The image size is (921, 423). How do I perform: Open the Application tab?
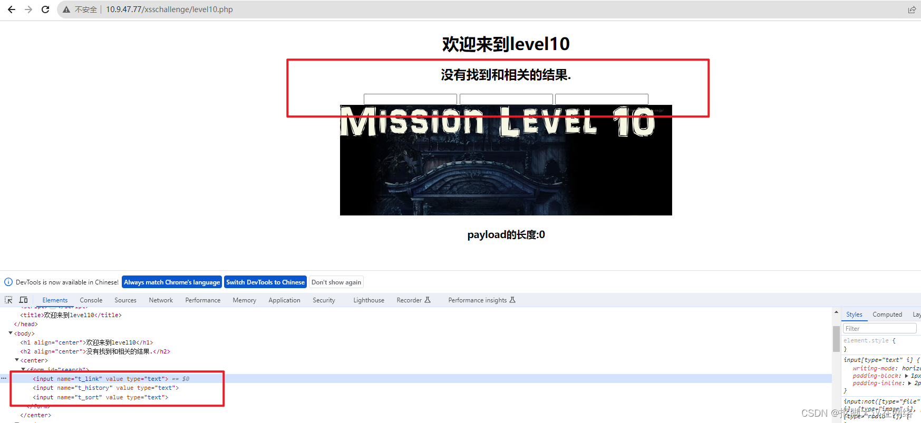pyautogui.click(x=284, y=300)
